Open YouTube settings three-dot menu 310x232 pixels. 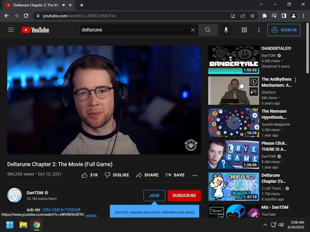pyautogui.click(x=259, y=30)
